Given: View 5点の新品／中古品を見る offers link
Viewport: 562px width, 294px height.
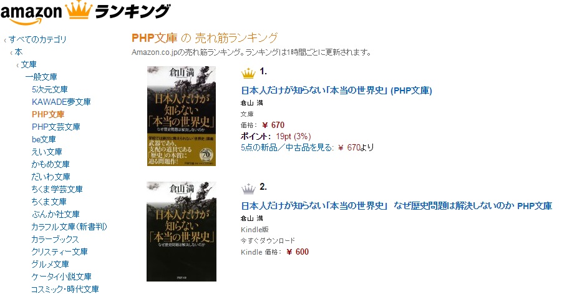Looking at the screenshot, I should tap(287, 147).
